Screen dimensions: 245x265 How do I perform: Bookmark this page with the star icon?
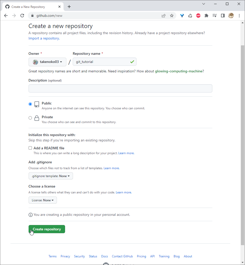pyautogui.click(x=172, y=16)
